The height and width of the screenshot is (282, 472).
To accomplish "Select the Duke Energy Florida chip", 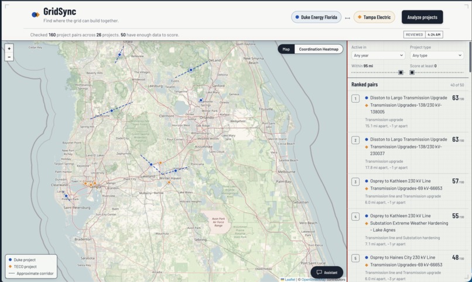I will 316,17.
